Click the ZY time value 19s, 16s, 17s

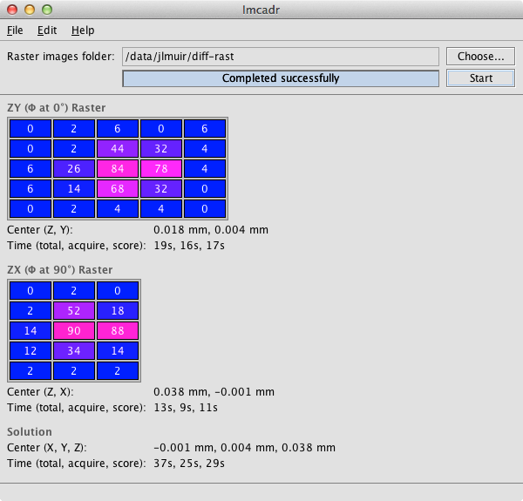click(189, 246)
